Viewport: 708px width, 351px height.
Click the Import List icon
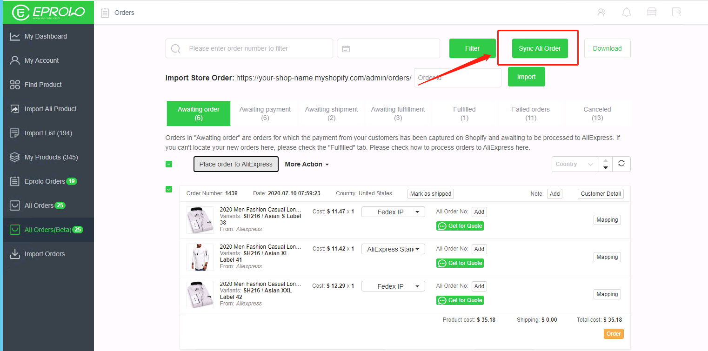[15, 133]
